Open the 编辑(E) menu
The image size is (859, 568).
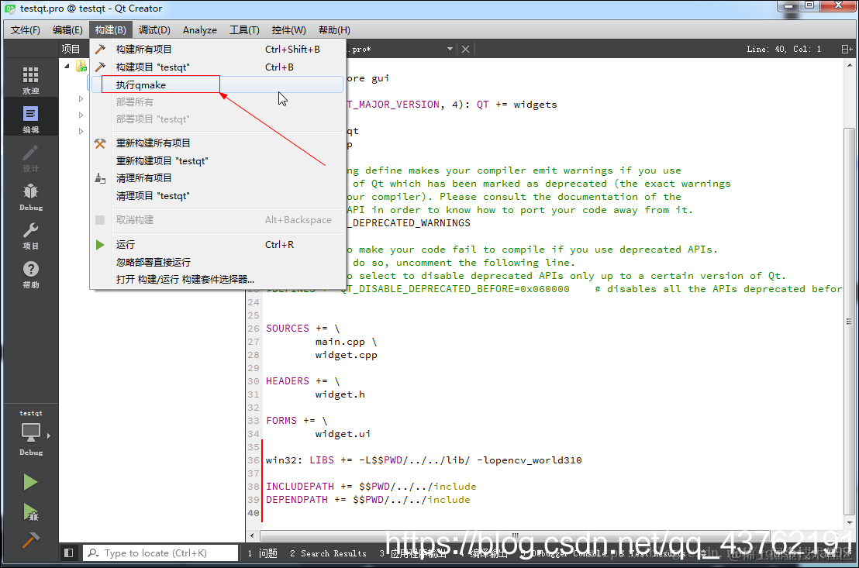click(x=67, y=29)
